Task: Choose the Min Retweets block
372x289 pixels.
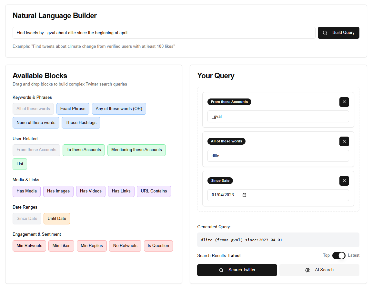Action: [x=29, y=246]
